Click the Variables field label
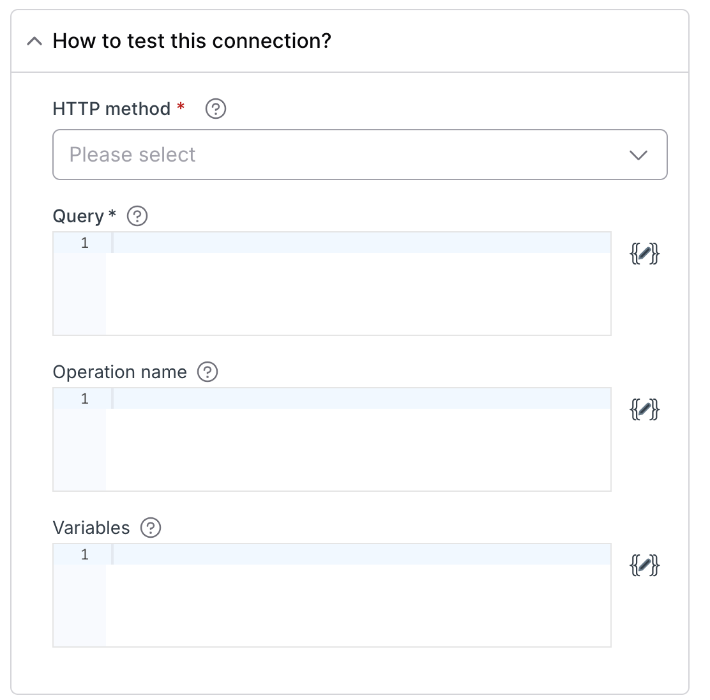Image resolution: width=710 pixels, height=700 pixels. tap(91, 528)
